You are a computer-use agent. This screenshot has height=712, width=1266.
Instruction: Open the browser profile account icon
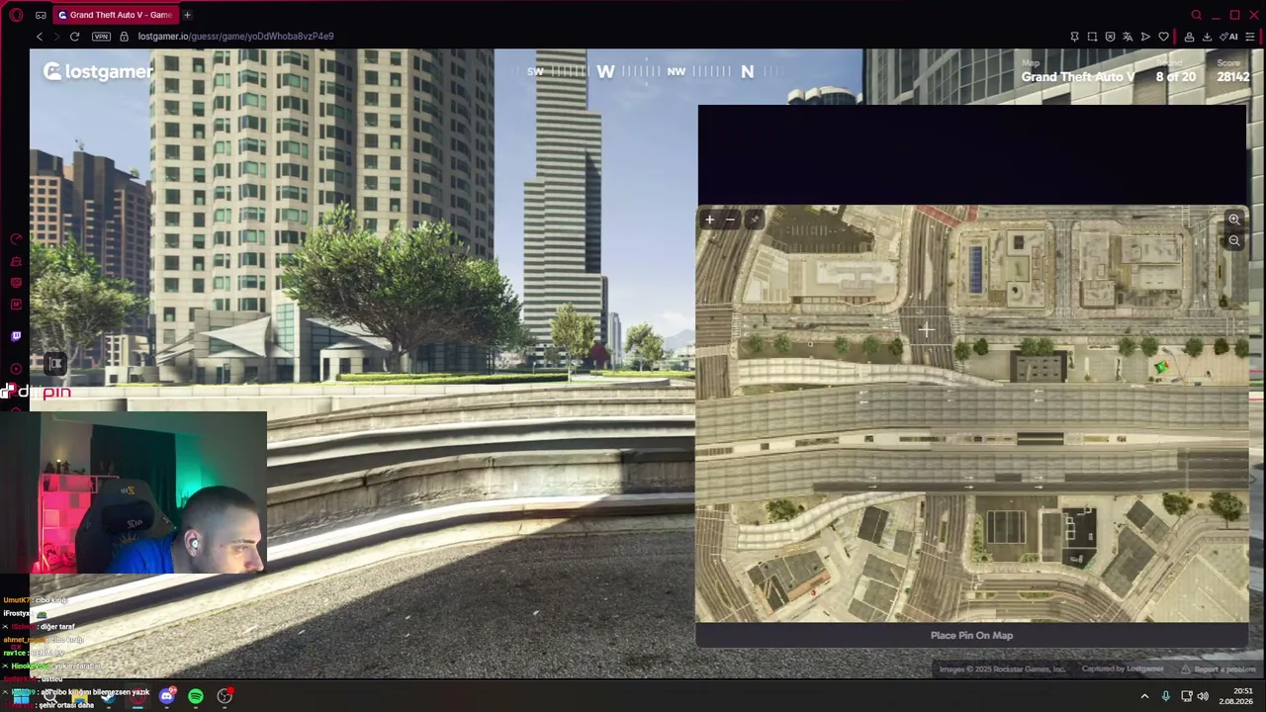click(1189, 37)
